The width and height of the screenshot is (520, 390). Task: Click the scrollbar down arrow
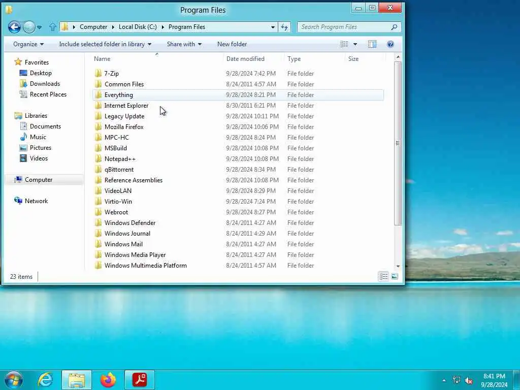pyautogui.click(x=398, y=266)
